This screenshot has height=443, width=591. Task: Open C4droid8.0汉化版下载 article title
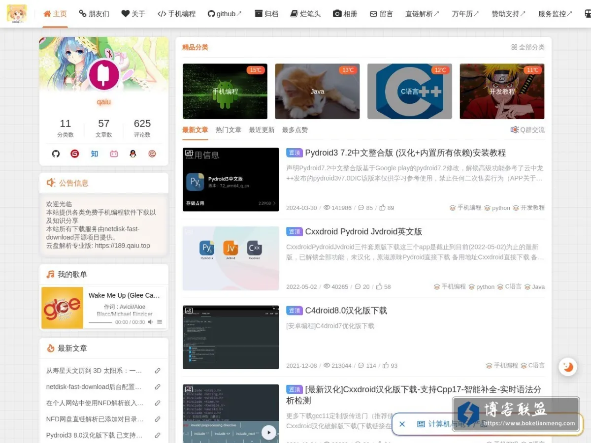pos(346,311)
